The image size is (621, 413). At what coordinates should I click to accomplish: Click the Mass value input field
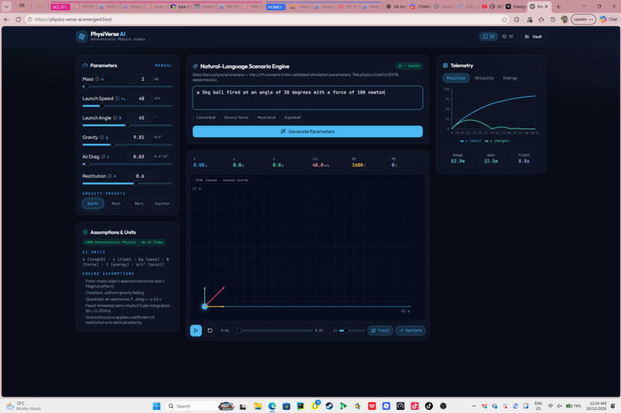tap(142, 79)
